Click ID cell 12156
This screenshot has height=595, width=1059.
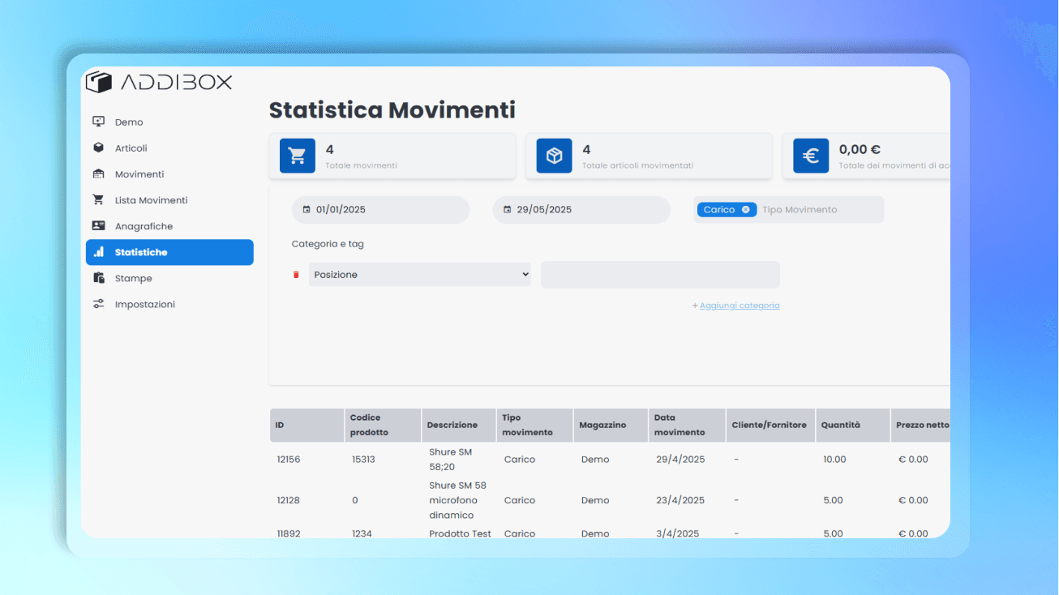(x=289, y=460)
